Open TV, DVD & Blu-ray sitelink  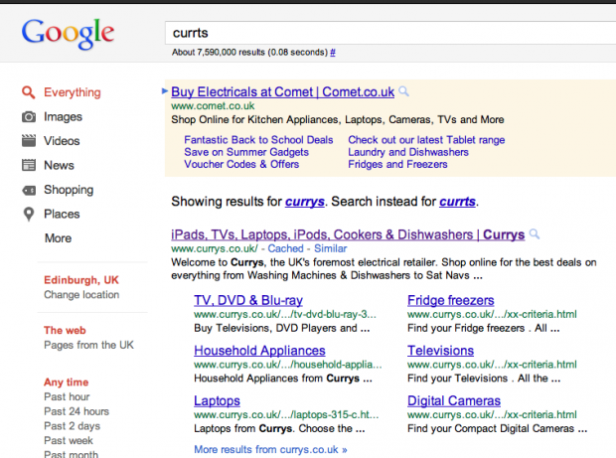coord(248,300)
